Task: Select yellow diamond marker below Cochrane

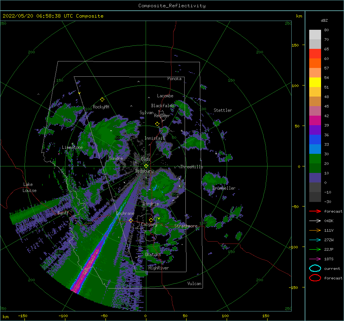Action: point(131,220)
